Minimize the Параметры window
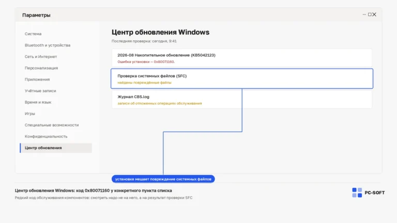397x223 pixels. [x=364, y=14]
